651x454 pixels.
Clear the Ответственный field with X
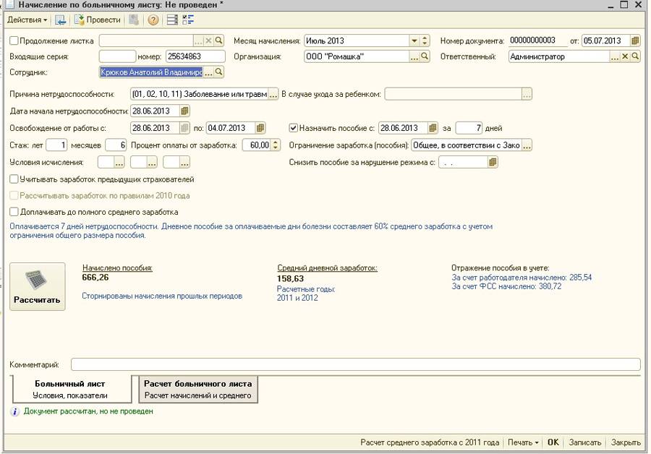[625, 56]
